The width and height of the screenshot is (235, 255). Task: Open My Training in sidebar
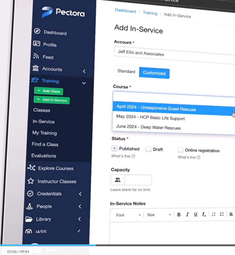coord(45,133)
